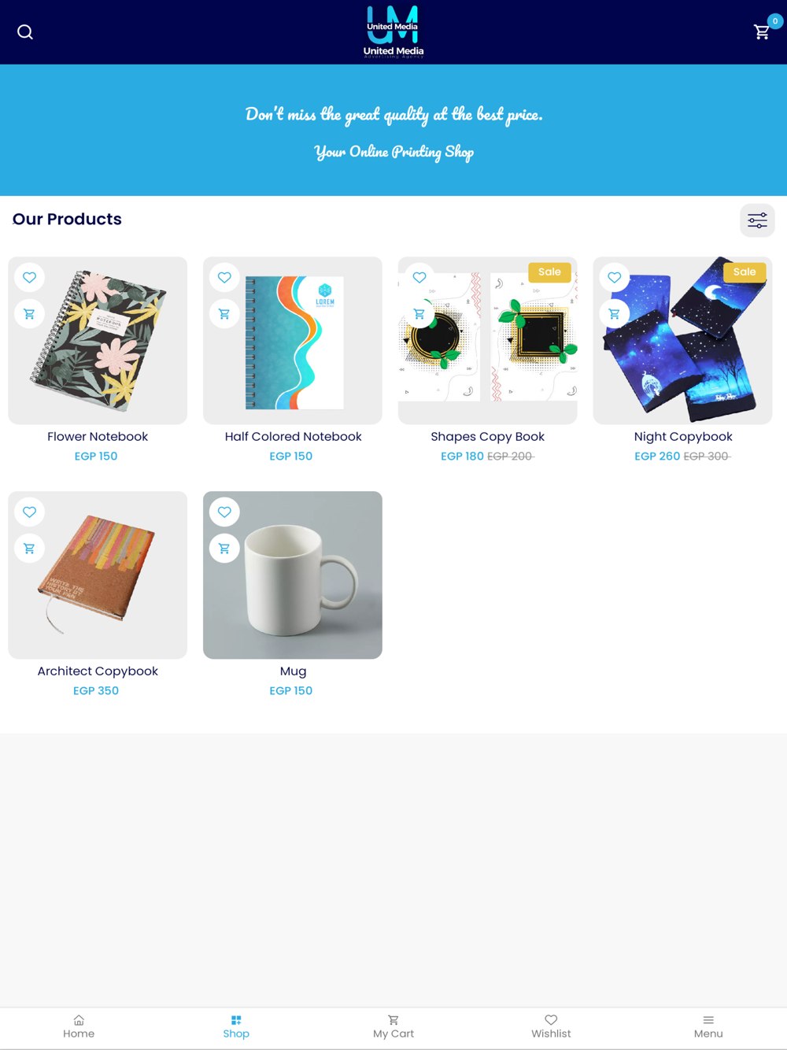Add Mug to cart
The width and height of the screenshot is (787, 1050).
(224, 549)
